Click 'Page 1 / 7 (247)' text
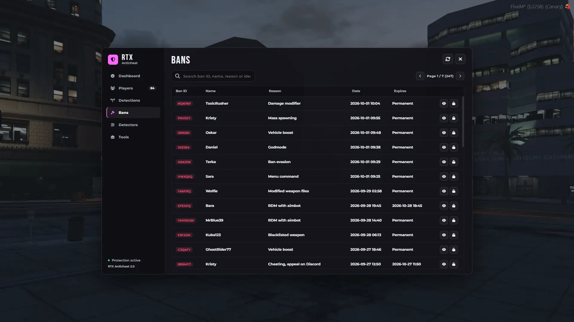 point(440,76)
